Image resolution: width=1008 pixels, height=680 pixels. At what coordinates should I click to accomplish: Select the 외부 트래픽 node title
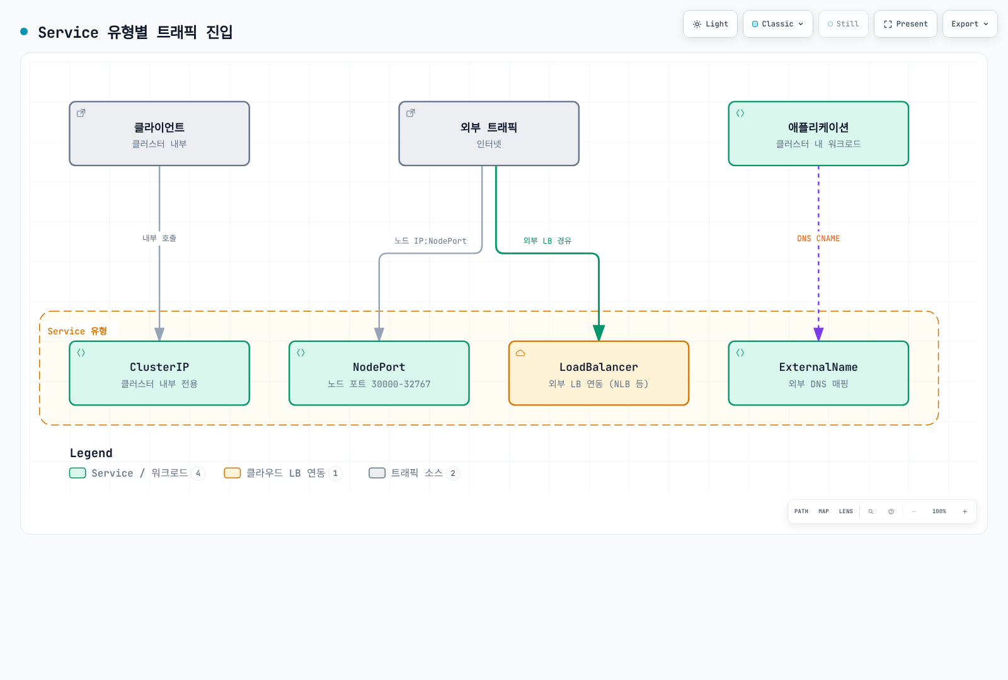489,128
